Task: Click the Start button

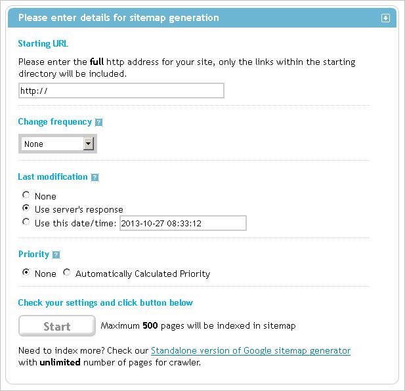Action: point(57,326)
